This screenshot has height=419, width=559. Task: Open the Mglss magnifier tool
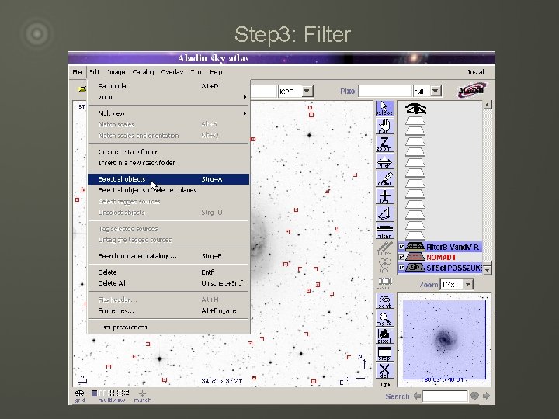click(x=384, y=318)
